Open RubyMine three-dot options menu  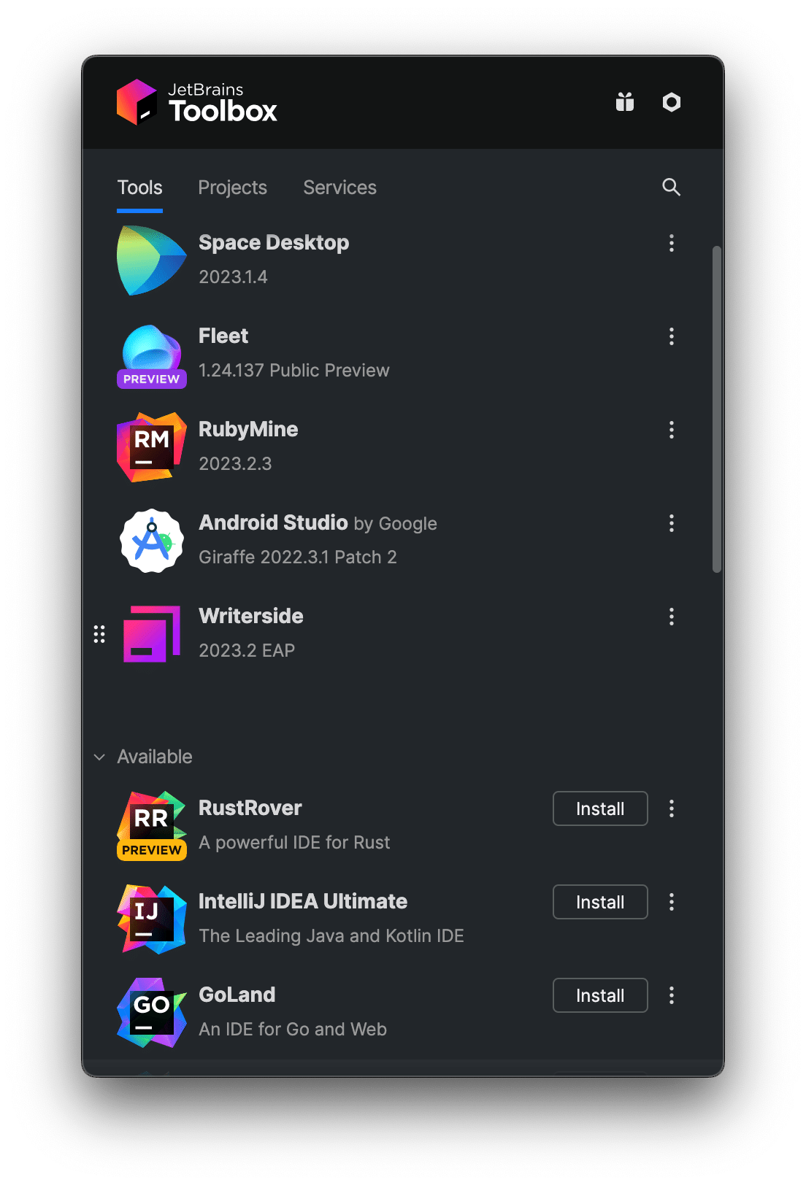(672, 430)
